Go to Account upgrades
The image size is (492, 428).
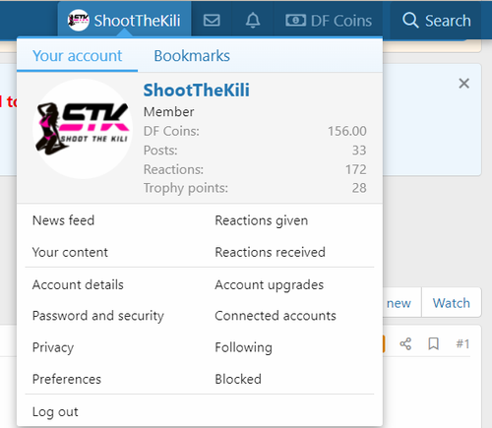pos(269,284)
